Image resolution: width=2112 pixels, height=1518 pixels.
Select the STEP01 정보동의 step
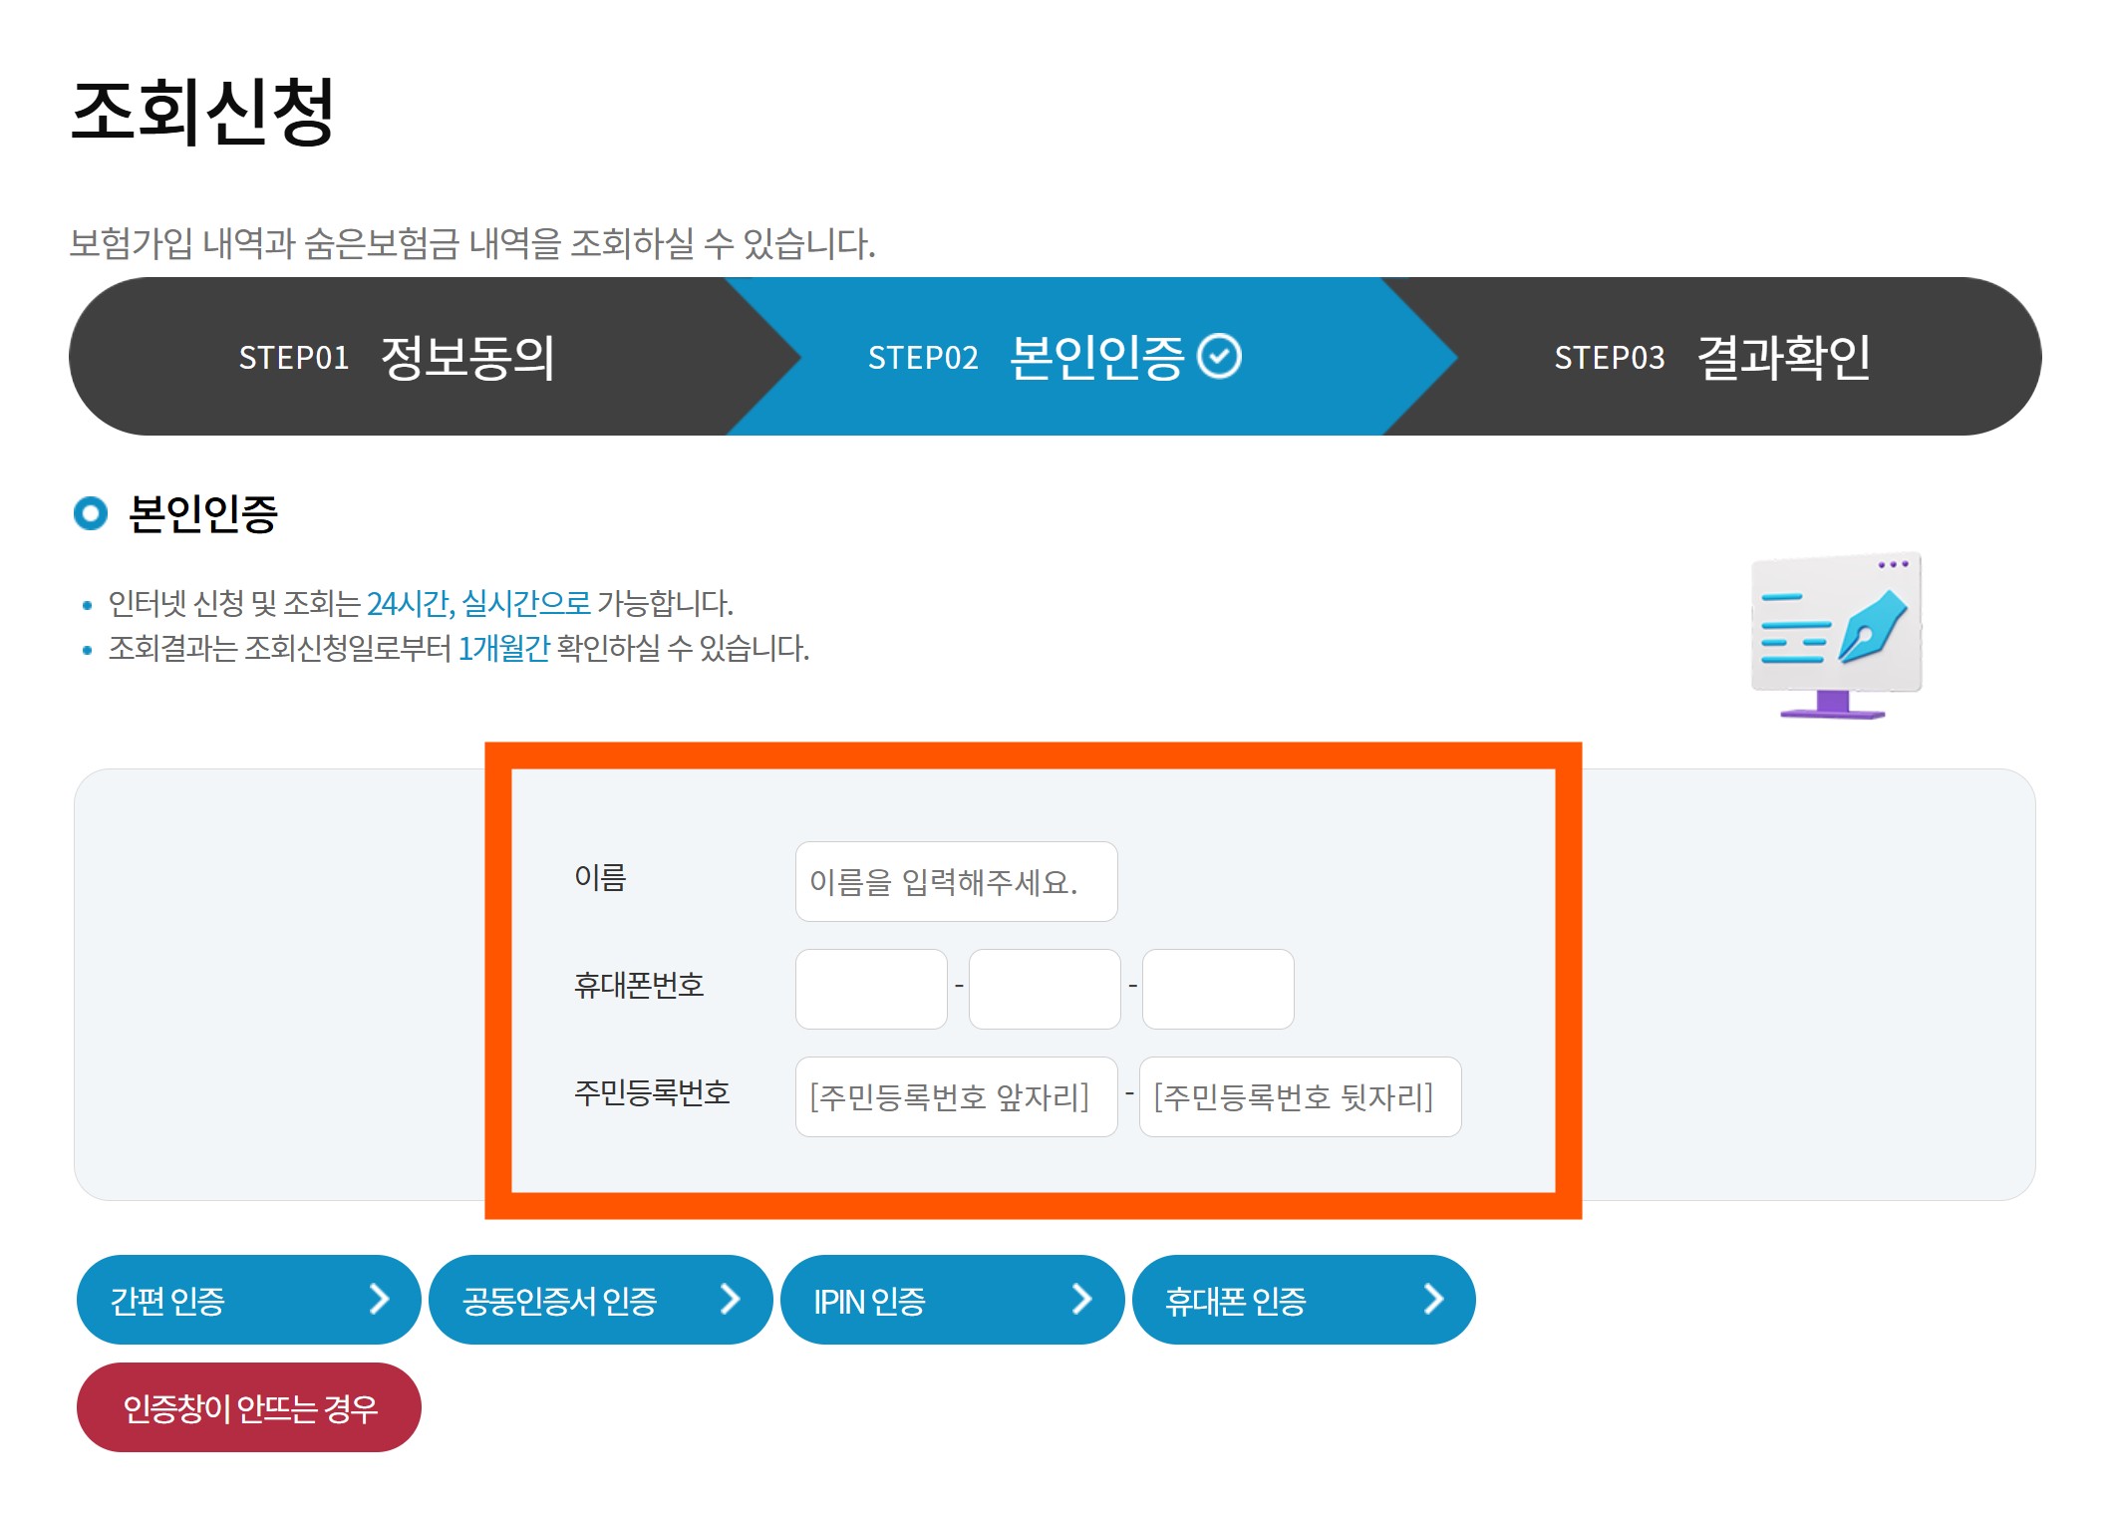tap(397, 357)
